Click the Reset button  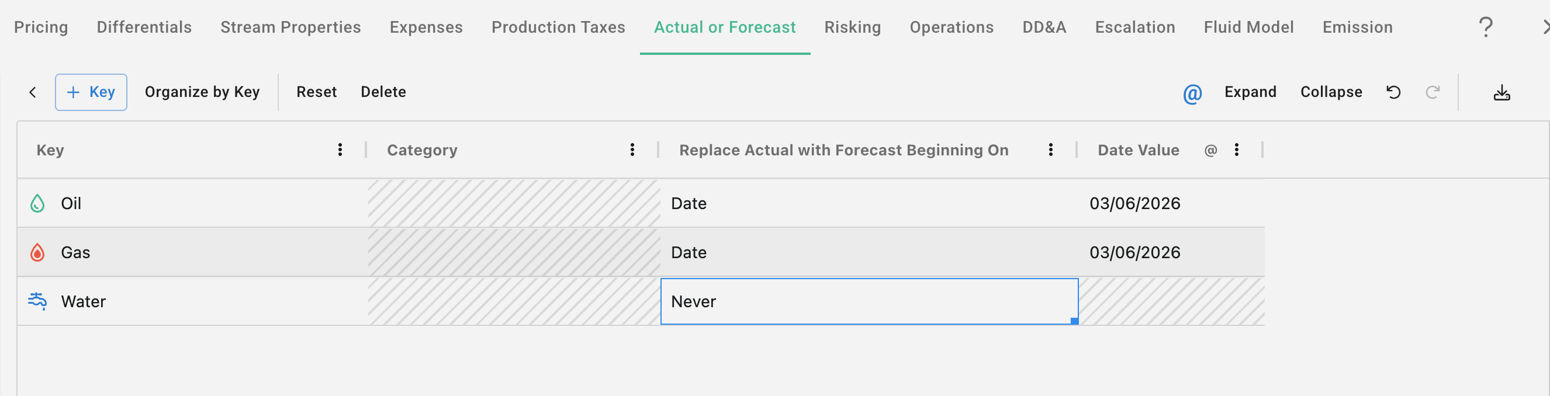pos(317,92)
